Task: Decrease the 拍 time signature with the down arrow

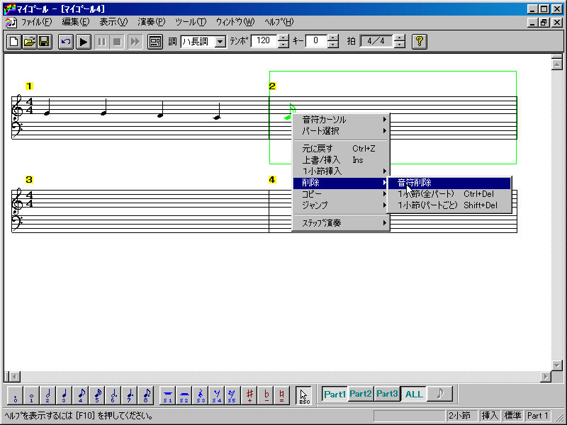Action: 400,45
